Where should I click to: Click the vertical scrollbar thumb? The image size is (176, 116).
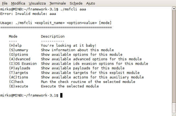coord(174,107)
